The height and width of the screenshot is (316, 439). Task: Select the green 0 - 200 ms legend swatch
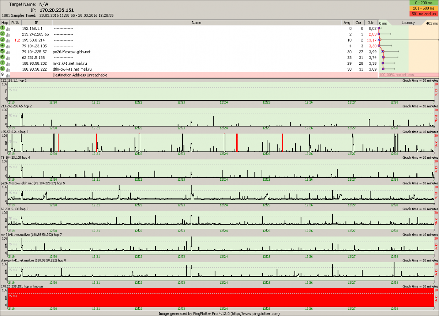pos(424,3)
